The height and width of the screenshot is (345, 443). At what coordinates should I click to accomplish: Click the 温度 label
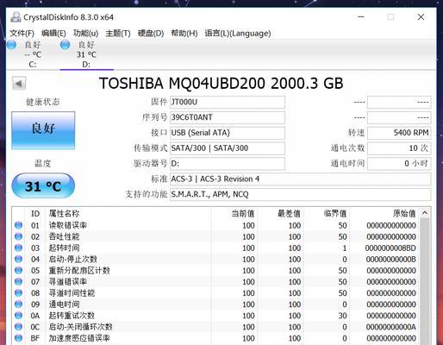point(43,163)
